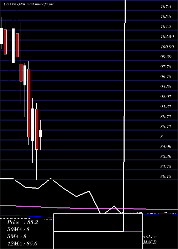Click the 'USA FWONK mail.munafa.pro' chart title

(29, 4)
